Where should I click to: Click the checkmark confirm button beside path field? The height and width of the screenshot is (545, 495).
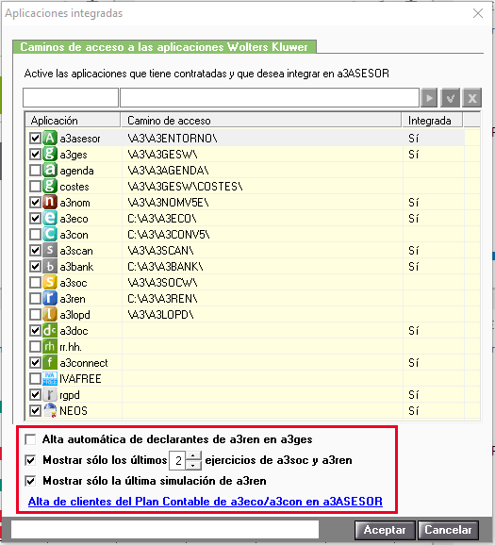(x=451, y=98)
